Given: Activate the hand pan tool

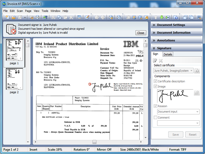Looking at the screenshot, I should (x=146, y=17).
